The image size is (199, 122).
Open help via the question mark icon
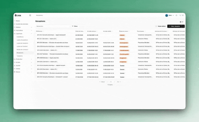(x=176, y=15)
